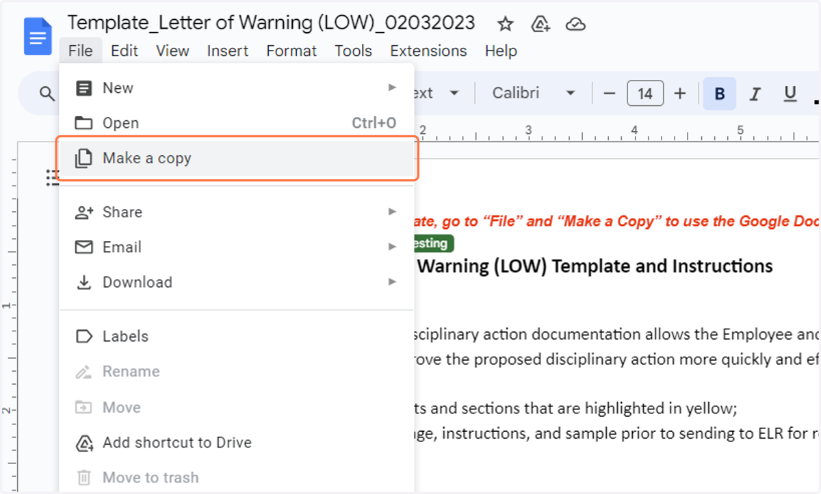Click the New document icon in menu
Screen dimensions: 821x494
tap(83, 88)
